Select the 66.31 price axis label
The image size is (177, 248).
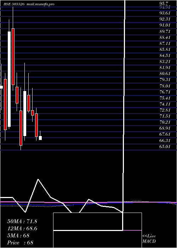tap(165, 140)
